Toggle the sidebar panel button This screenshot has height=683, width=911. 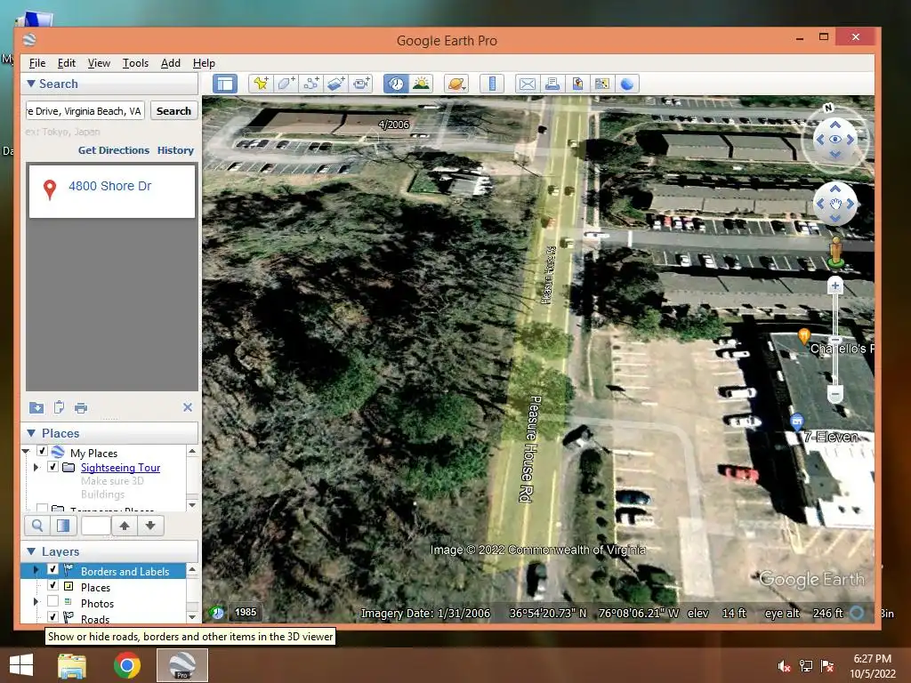click(x=225, y=84)
